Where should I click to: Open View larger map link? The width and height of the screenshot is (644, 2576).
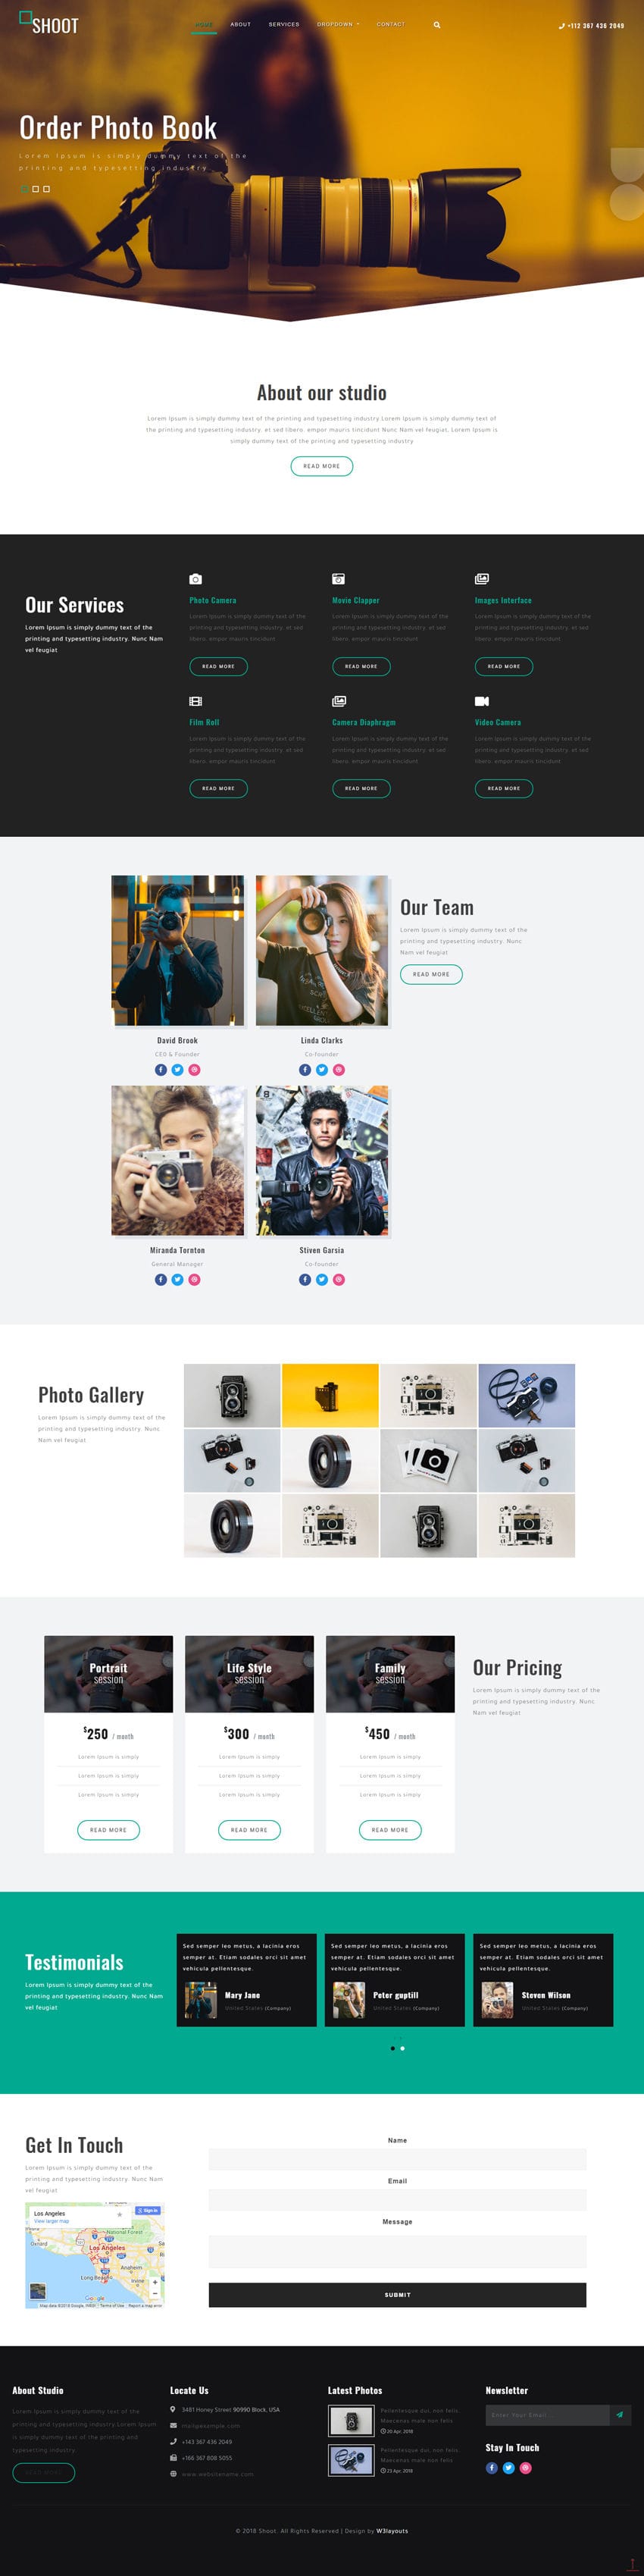pyautogui.click(x=51, y=2221)
